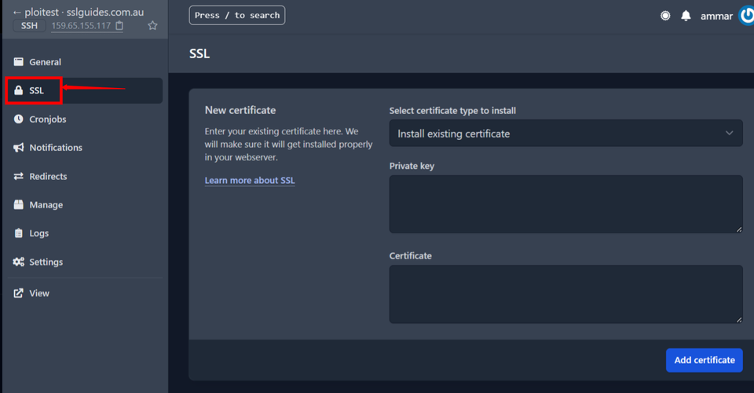754x393 pixels.
Task: Click the external link View icon
Action: tap(19, 293)
